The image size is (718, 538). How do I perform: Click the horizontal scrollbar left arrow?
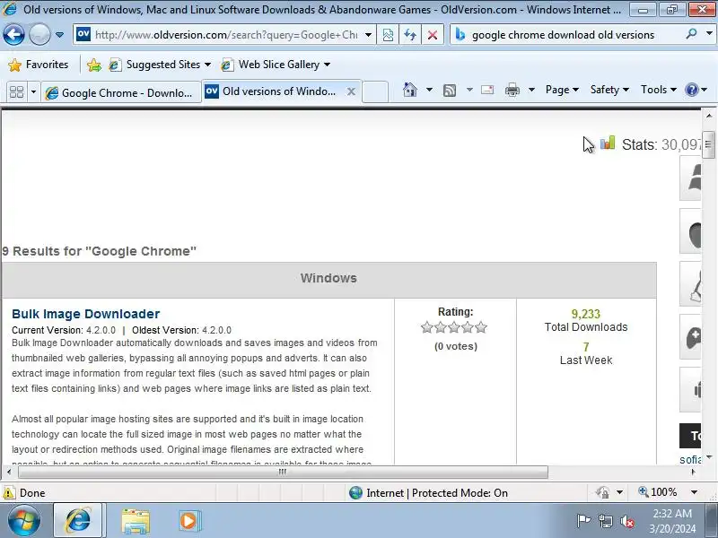tap(9, 472)
